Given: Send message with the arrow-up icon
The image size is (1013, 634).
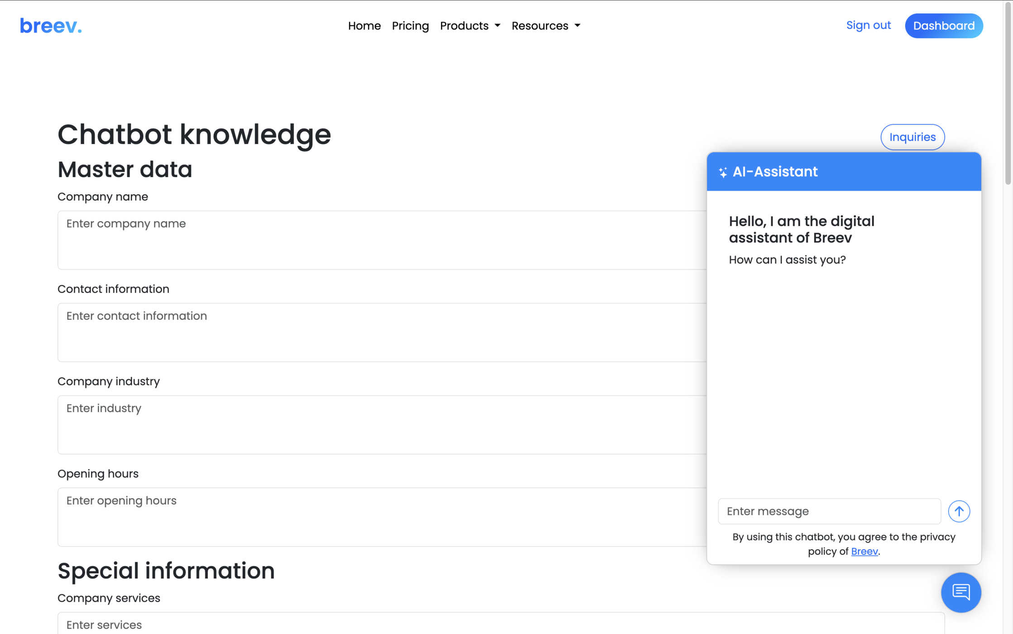Looking at the screenshot, I should point(959,511).
